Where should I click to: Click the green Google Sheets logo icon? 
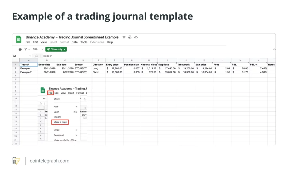click(19, 39)
